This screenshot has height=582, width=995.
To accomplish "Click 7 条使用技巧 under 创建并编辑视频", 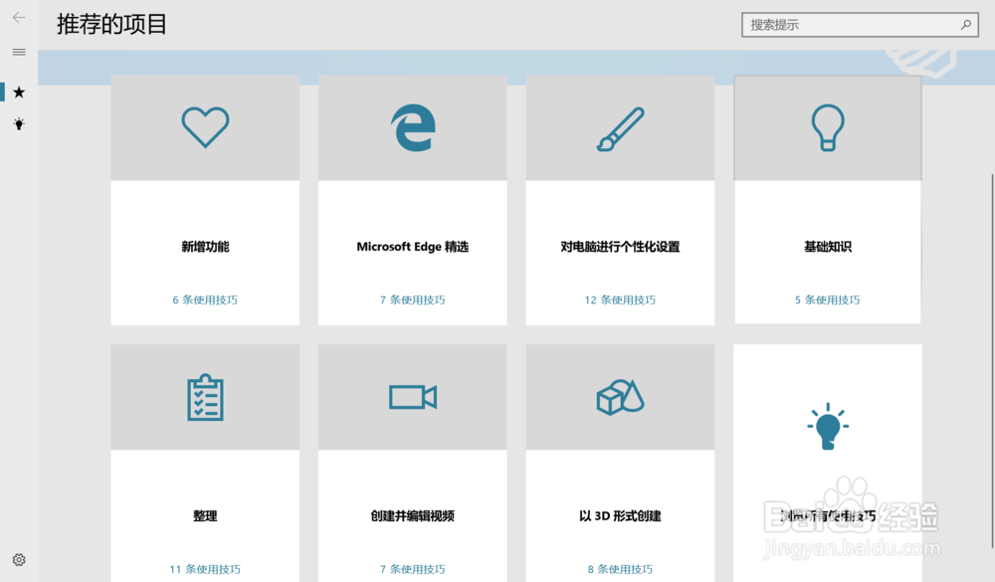I will coord(413,569).
